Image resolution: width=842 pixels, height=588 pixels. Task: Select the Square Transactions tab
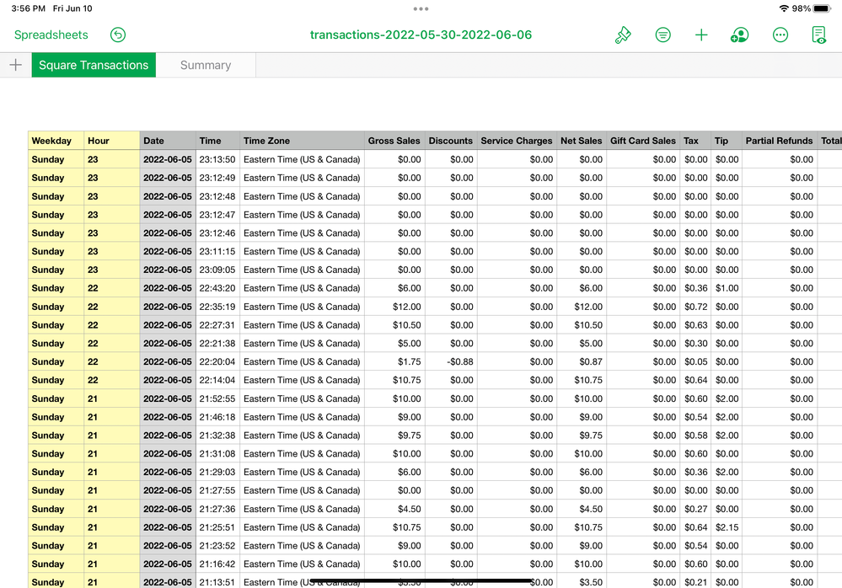coord(94,65)
